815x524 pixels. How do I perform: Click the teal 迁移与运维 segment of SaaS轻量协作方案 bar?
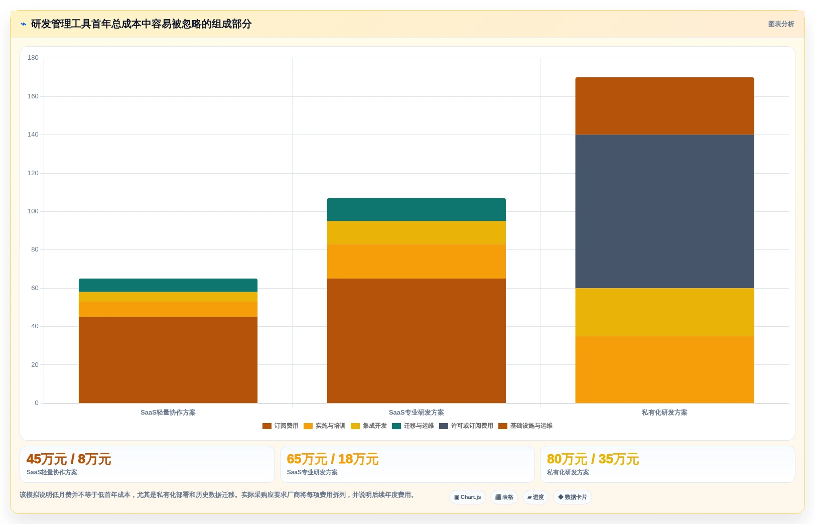[x=168, y=285]
